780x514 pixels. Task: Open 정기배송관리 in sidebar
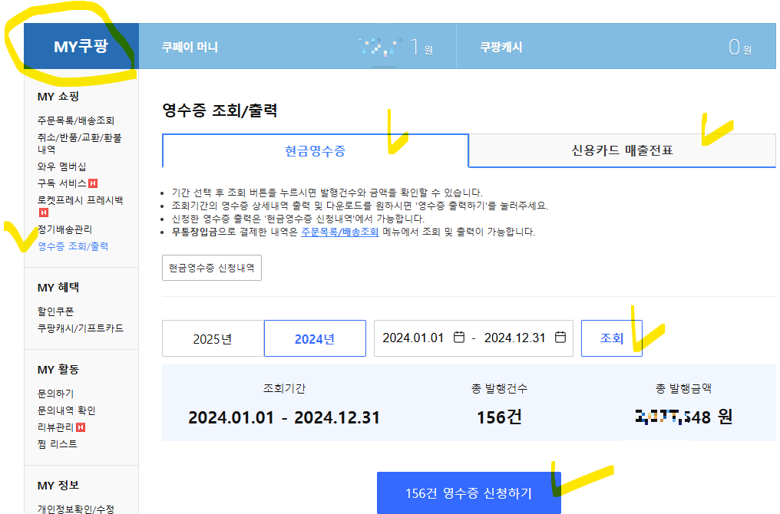pos(64,229)
